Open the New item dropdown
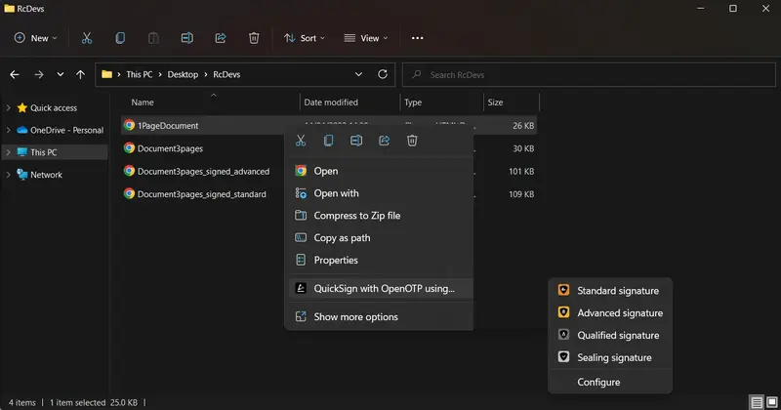Image resolution: width=781 pixels, height=410 pixels. click(35, 38)
